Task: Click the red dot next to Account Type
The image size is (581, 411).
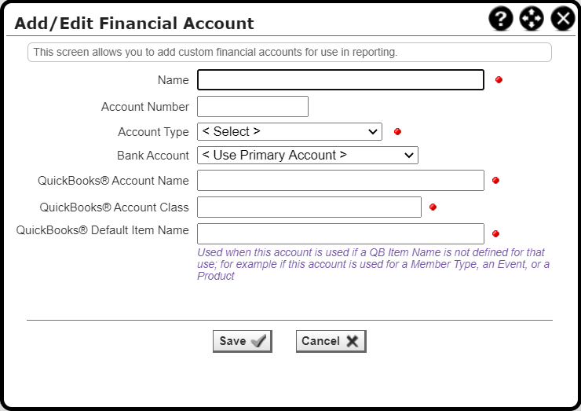Action: (397, 132)
